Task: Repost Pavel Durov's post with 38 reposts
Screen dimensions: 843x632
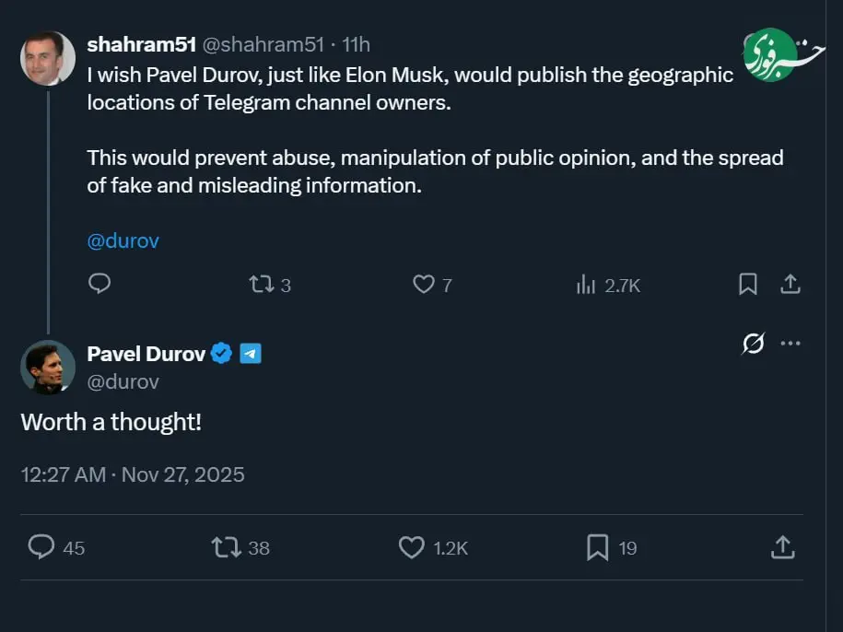Action: click(226, 547)
